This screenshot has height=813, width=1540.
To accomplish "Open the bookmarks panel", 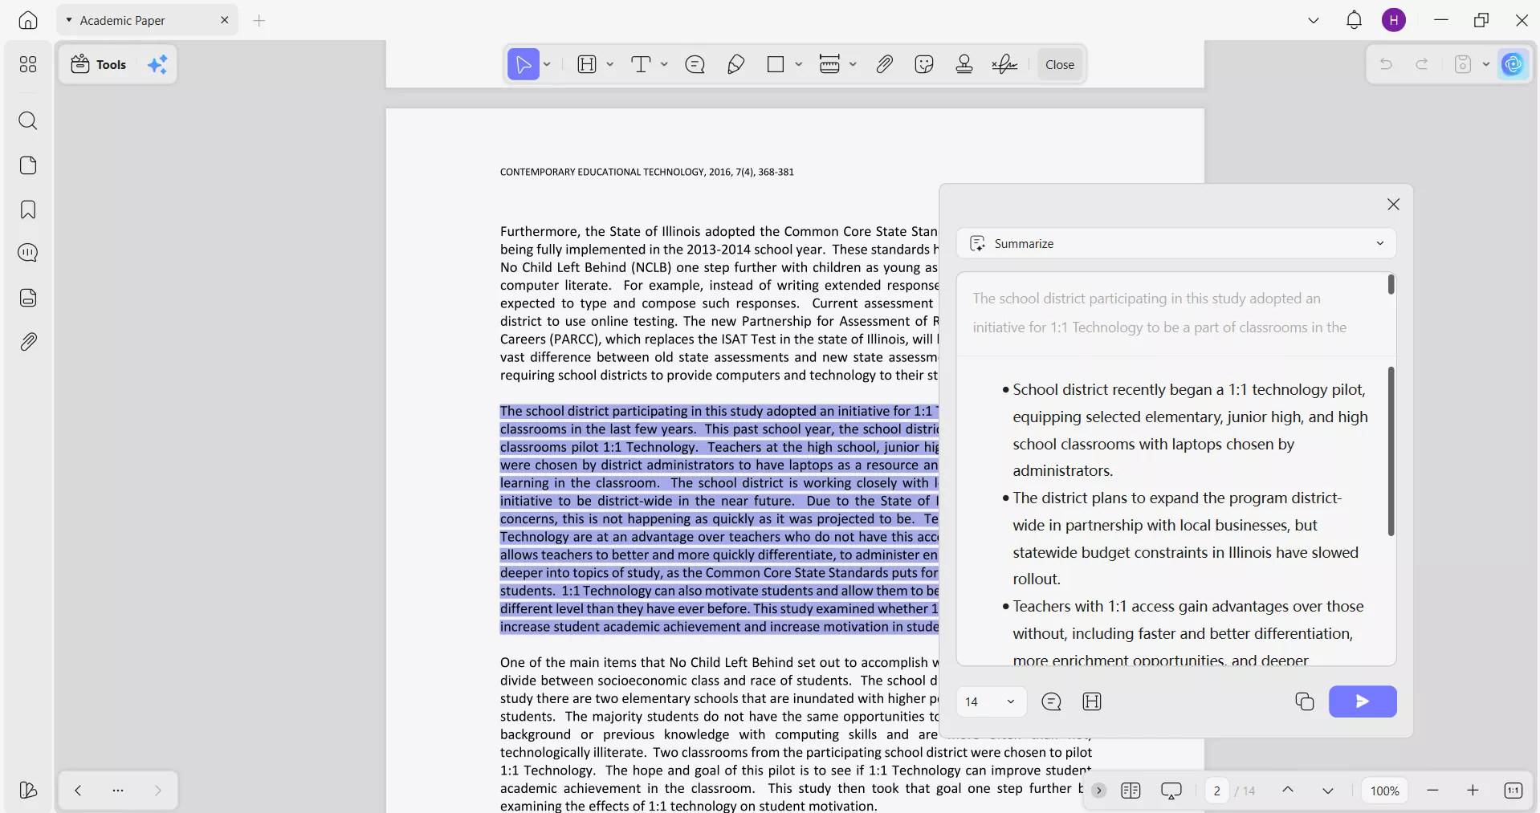I will (x=28, y=210).
